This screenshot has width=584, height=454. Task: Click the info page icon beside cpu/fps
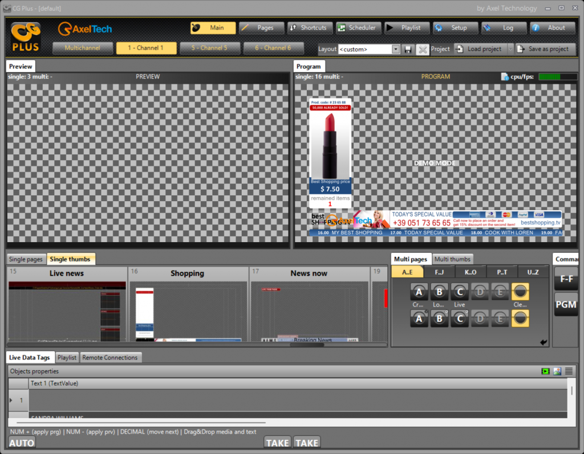tap(504, 76)
